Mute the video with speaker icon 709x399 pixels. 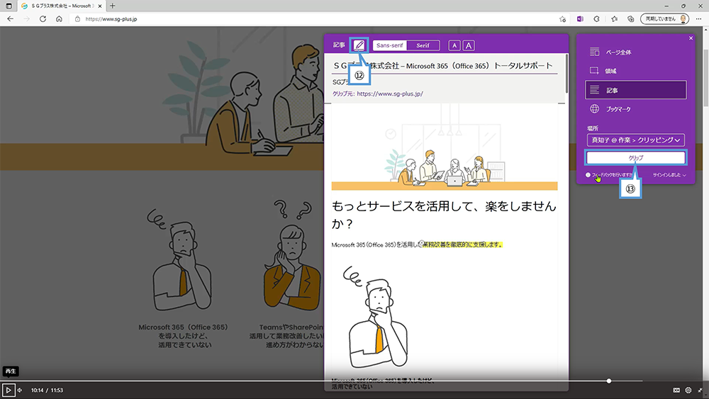[x=20, y=390]
